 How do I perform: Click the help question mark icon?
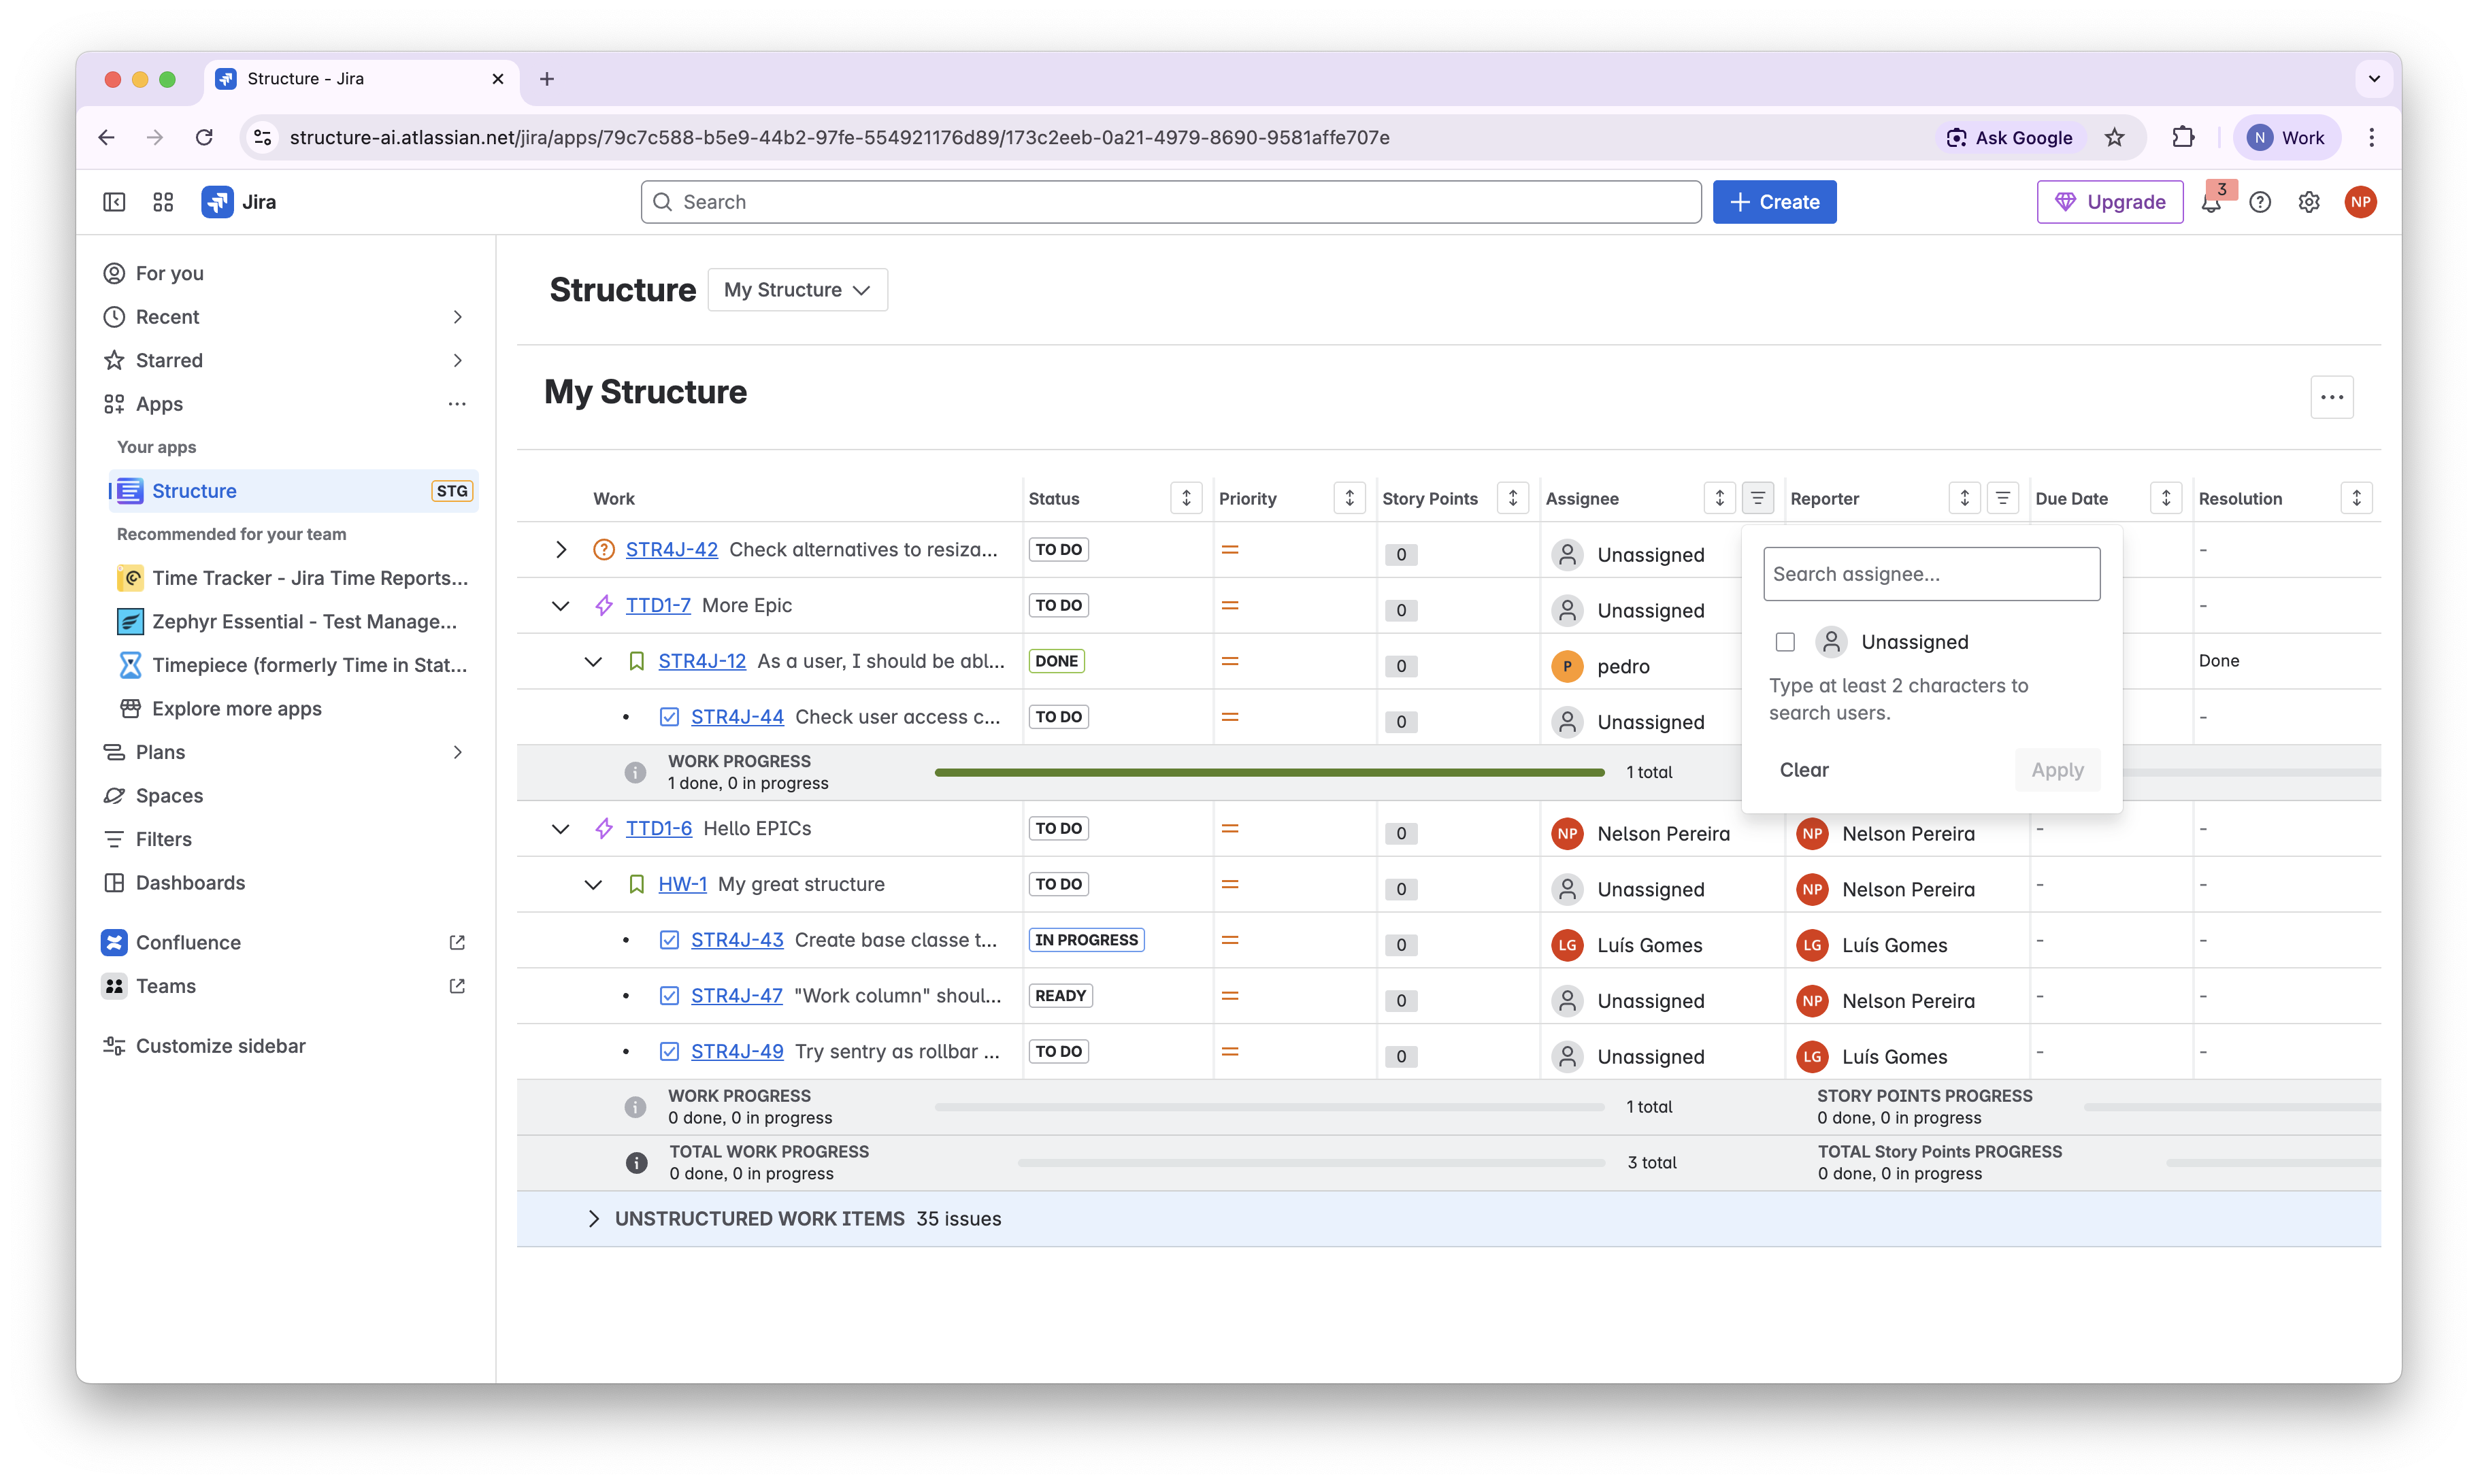coord(2260,203)
